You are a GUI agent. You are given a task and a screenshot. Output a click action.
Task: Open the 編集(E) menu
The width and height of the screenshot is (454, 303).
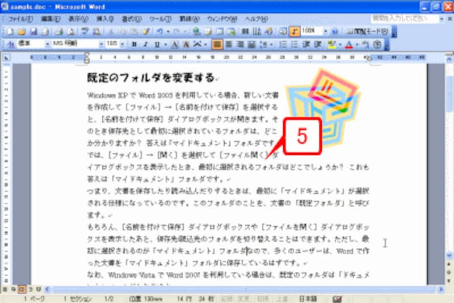tap(51, 19)
